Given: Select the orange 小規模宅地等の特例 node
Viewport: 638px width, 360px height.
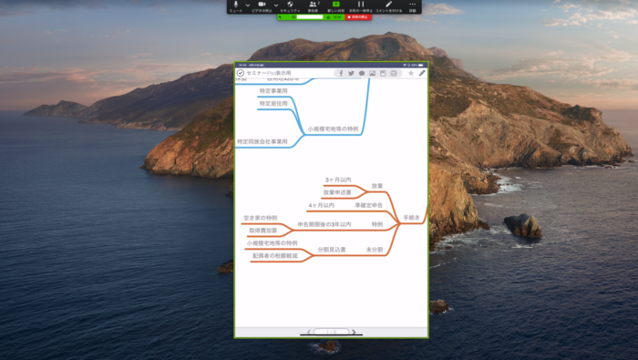Looking at the screenshot, I should point(272,243).
